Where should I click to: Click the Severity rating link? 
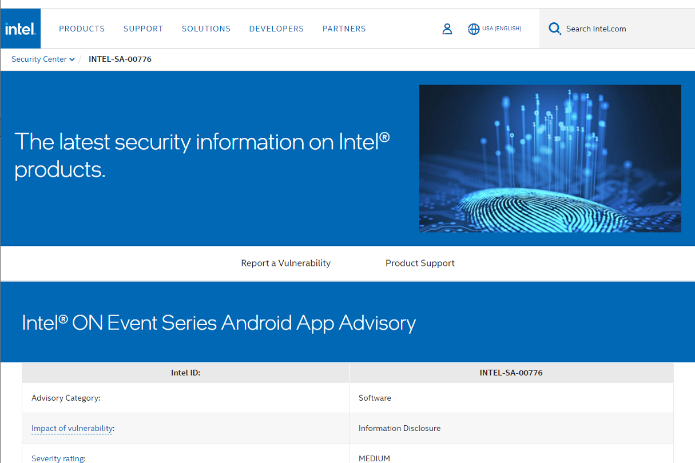(58, 458)
